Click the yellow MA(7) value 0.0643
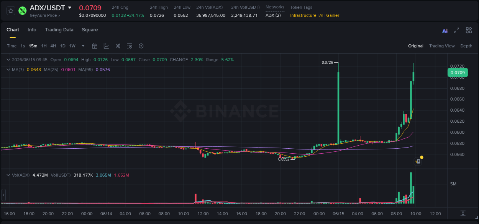This screenshot has height=224, width=479. (x=34, y=70)
